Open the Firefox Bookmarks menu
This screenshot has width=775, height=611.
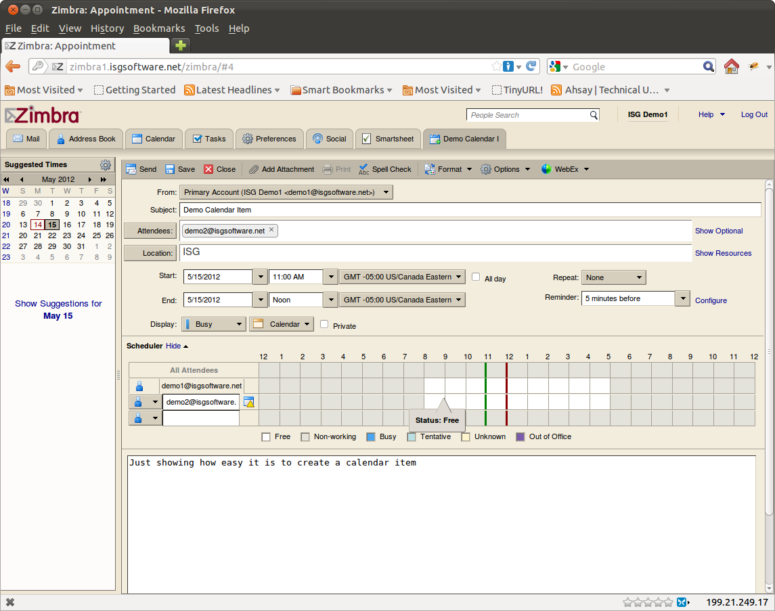pyautogui.click(x=159, y=28)
